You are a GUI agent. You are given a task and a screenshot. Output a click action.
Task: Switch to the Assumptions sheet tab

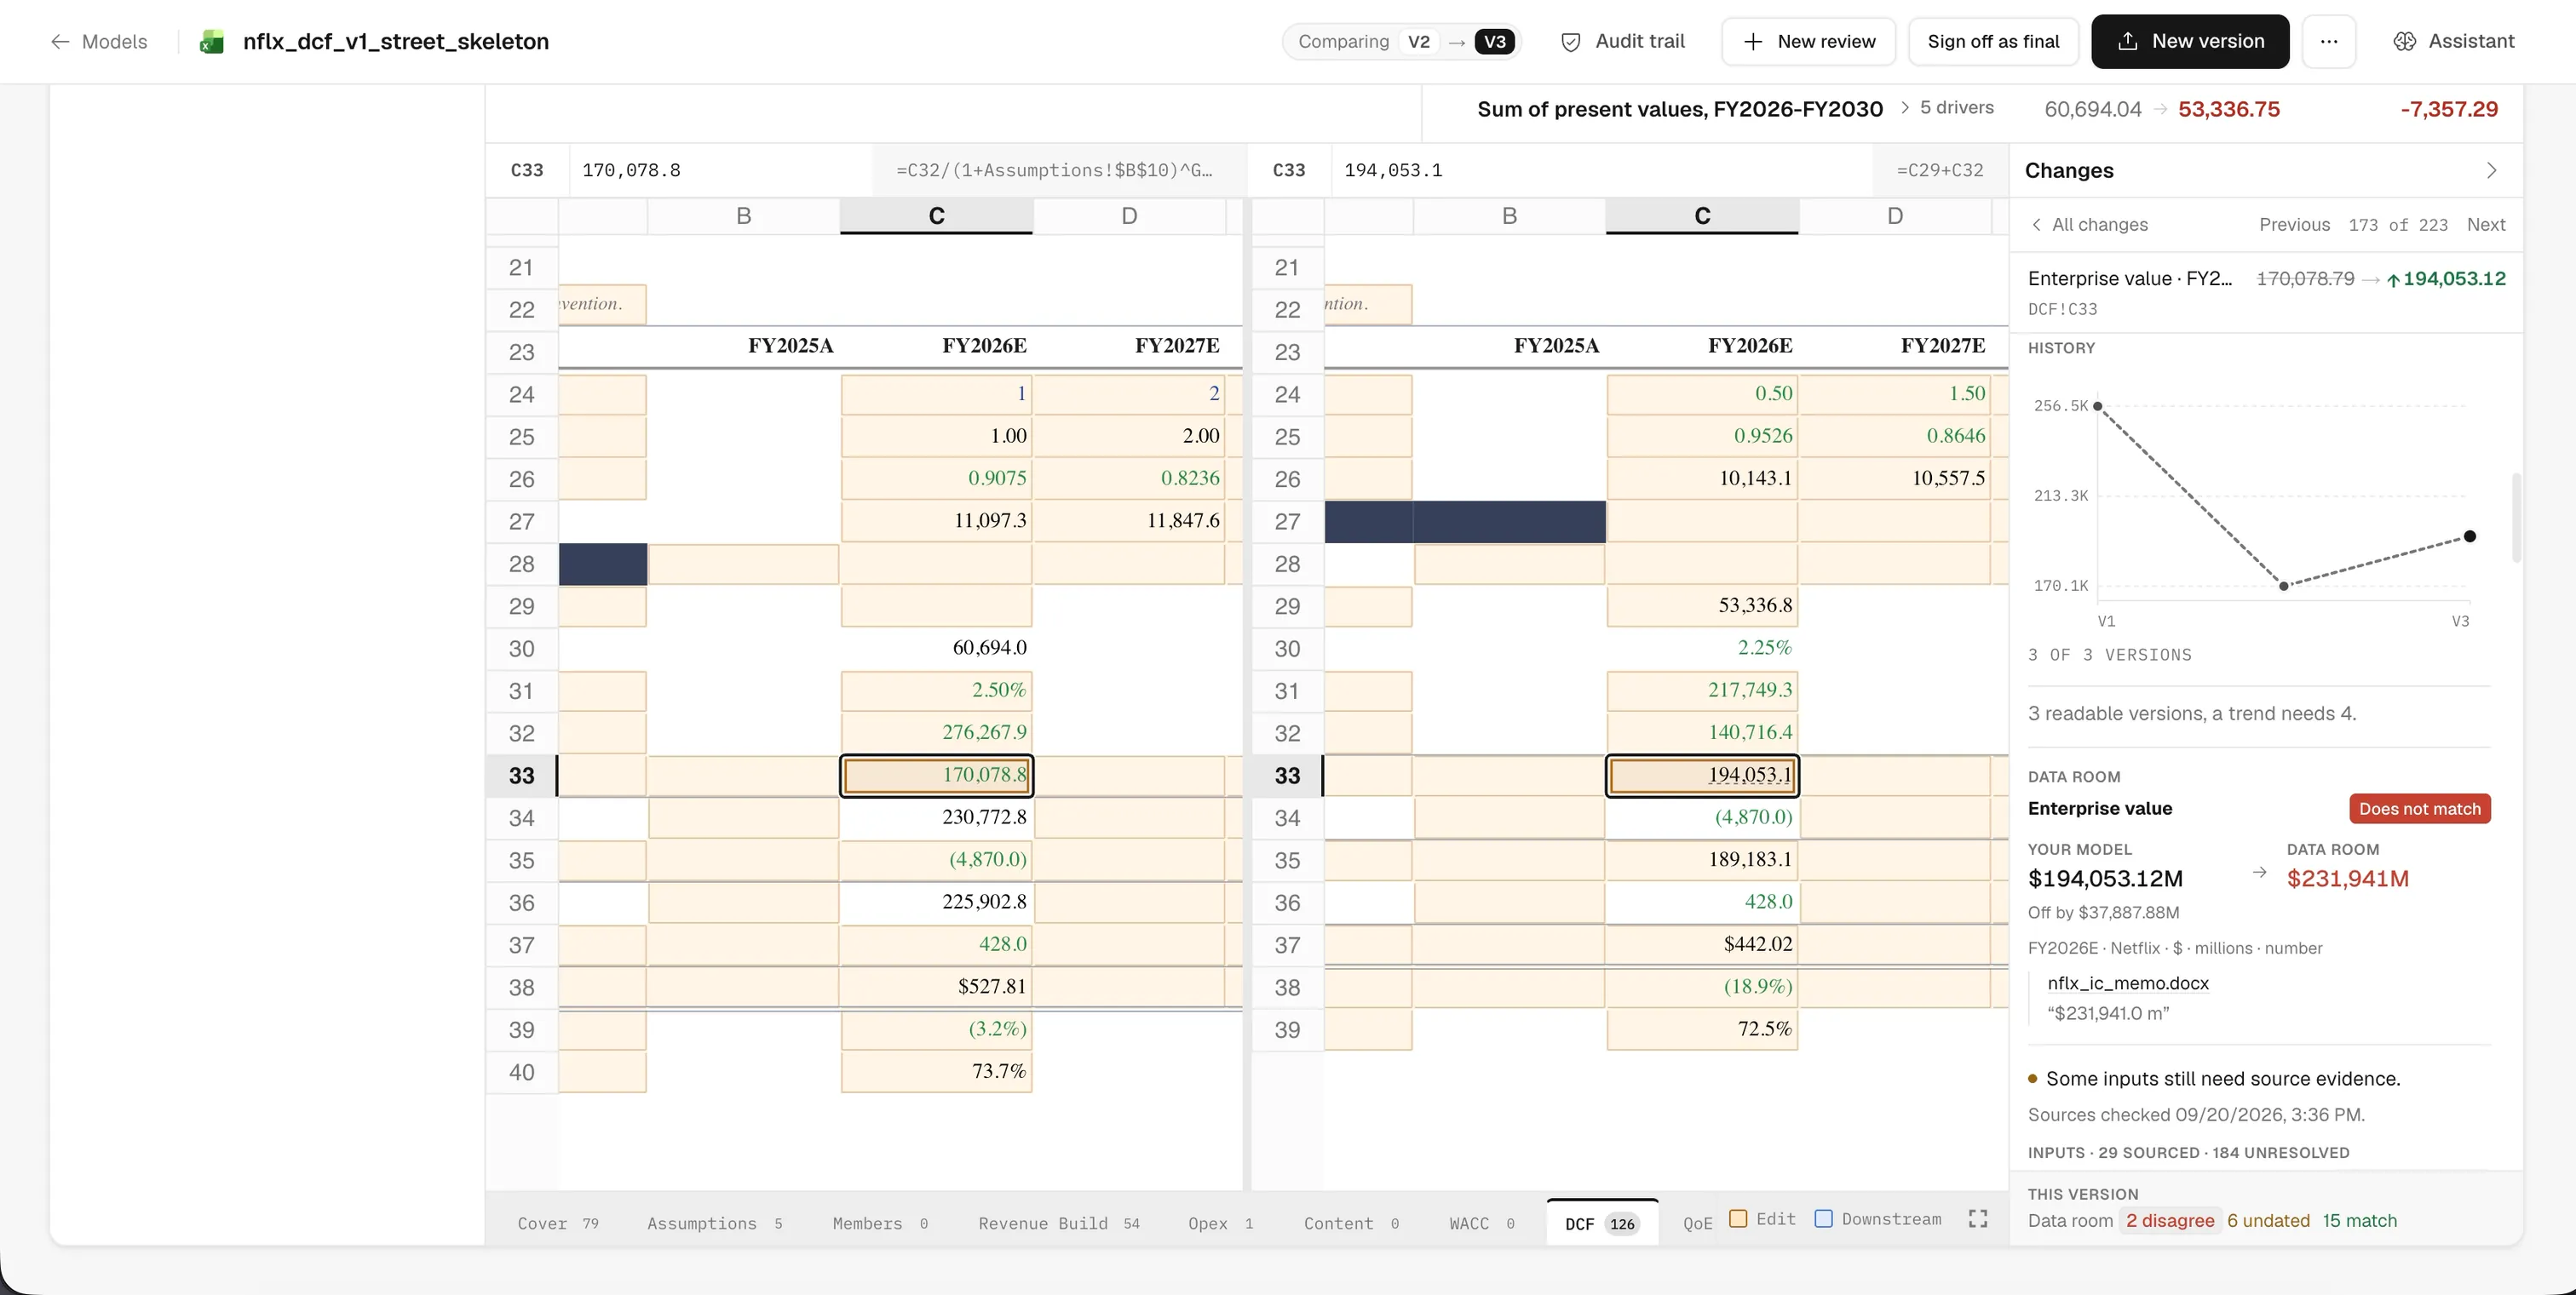(714, 1223)
